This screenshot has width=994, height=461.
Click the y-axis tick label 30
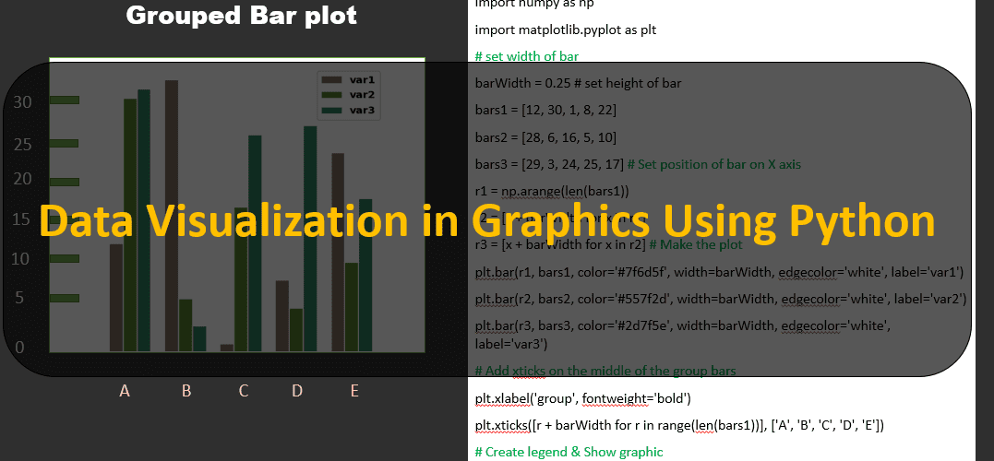tap(22, 102)
